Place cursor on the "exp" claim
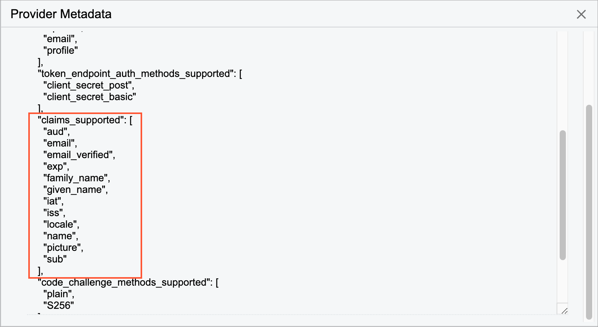Image resolution: width=598 pixels, height=327 pixels. (55, 167)
